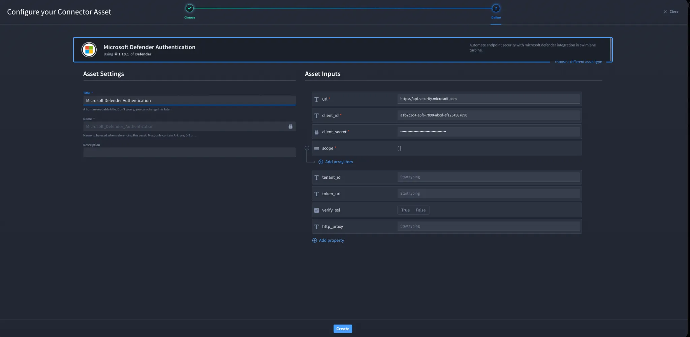
Task: Close the connector asset dialog
Action: 671,11
